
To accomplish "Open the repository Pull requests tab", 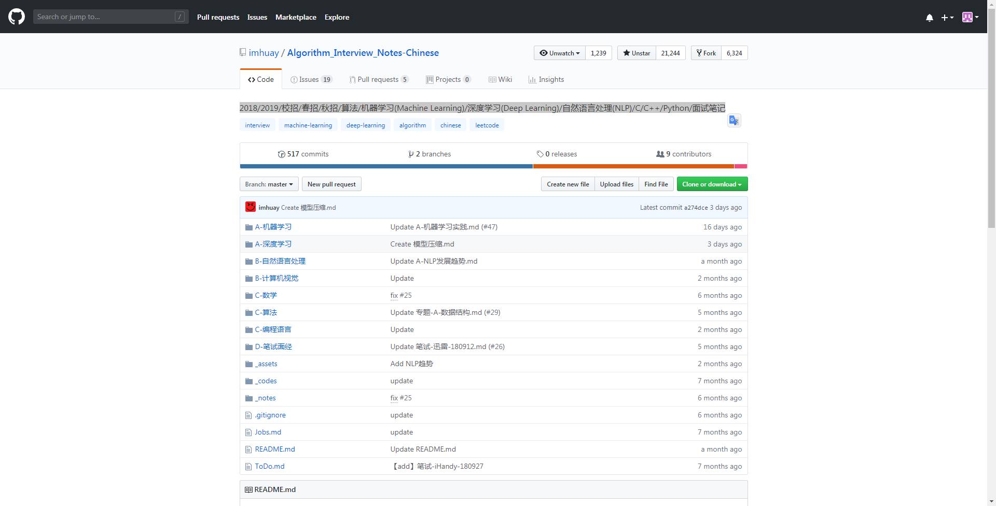I will click(379, 79).
